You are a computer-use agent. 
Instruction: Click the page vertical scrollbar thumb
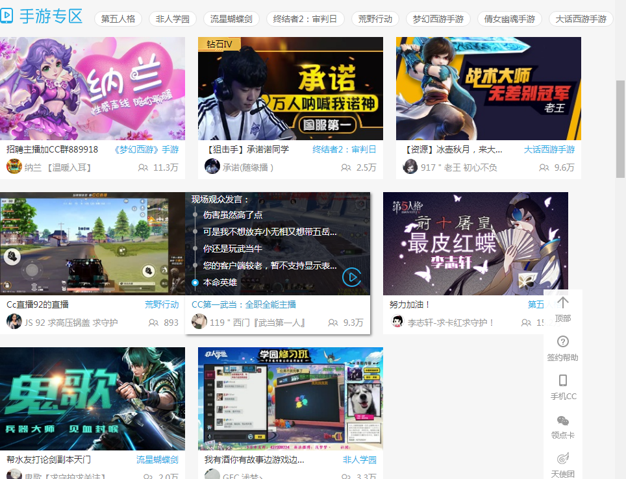[620, 129]
